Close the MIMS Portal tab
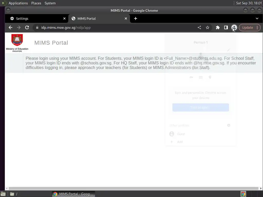 [126, 18]
